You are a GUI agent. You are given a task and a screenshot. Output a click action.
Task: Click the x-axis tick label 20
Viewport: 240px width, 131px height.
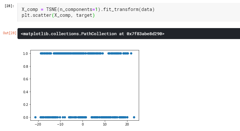tap(127, 124)
